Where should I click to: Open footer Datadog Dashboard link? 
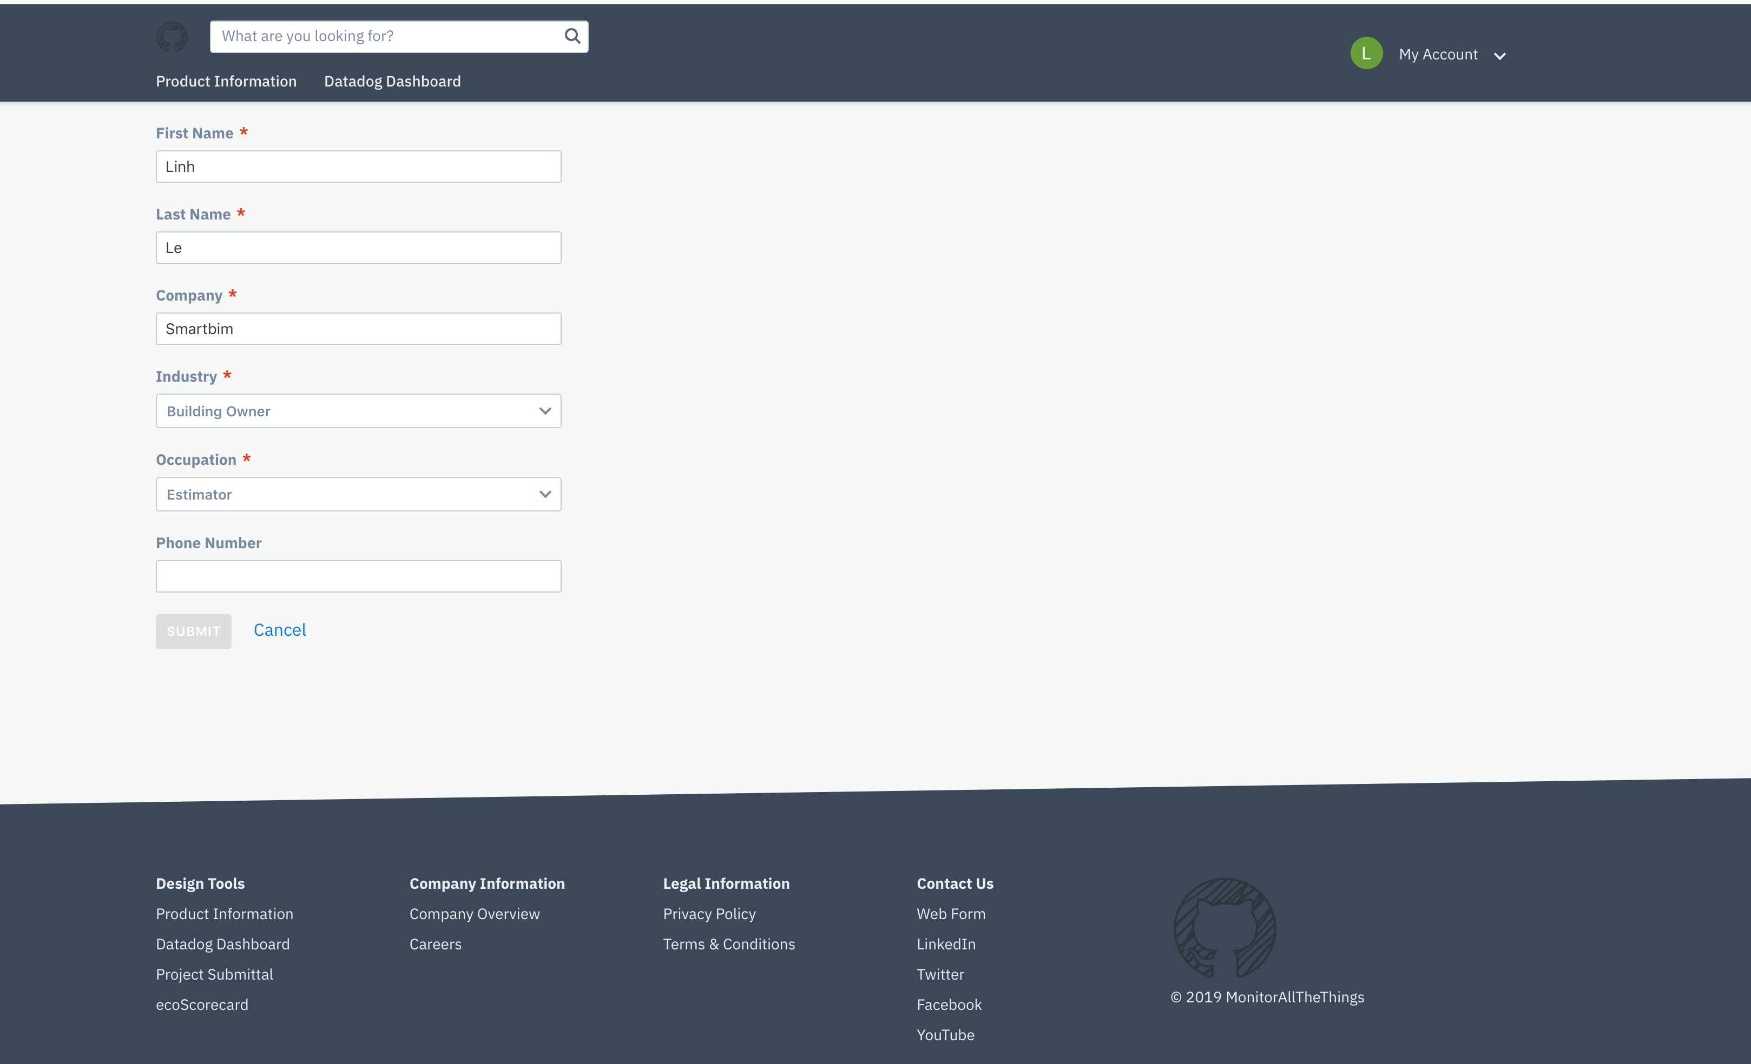tap(222, 944)
